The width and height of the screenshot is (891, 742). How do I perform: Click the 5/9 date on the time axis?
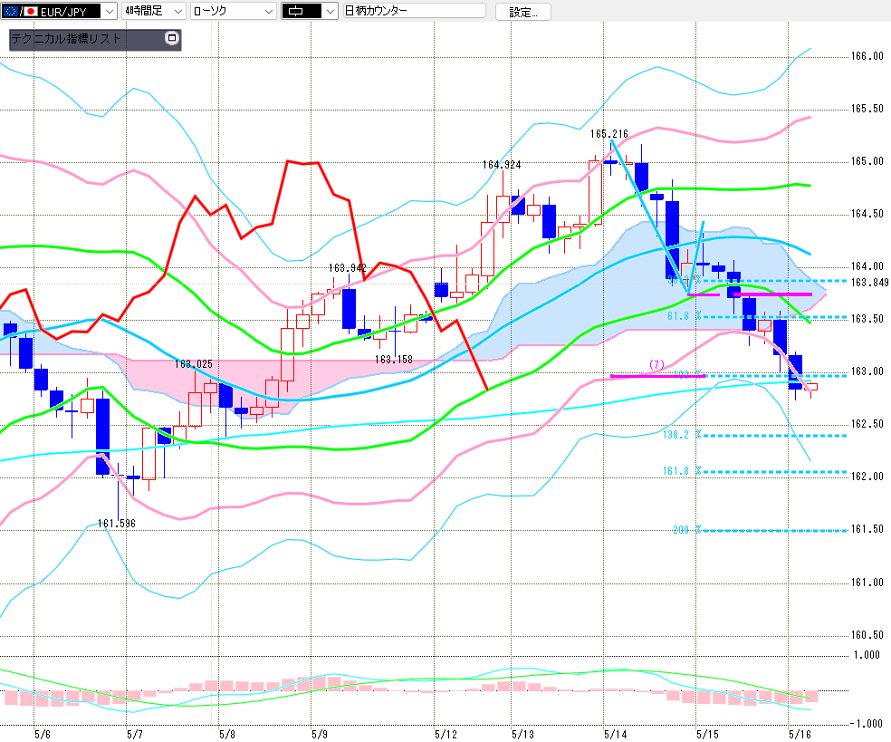[320, 734]
